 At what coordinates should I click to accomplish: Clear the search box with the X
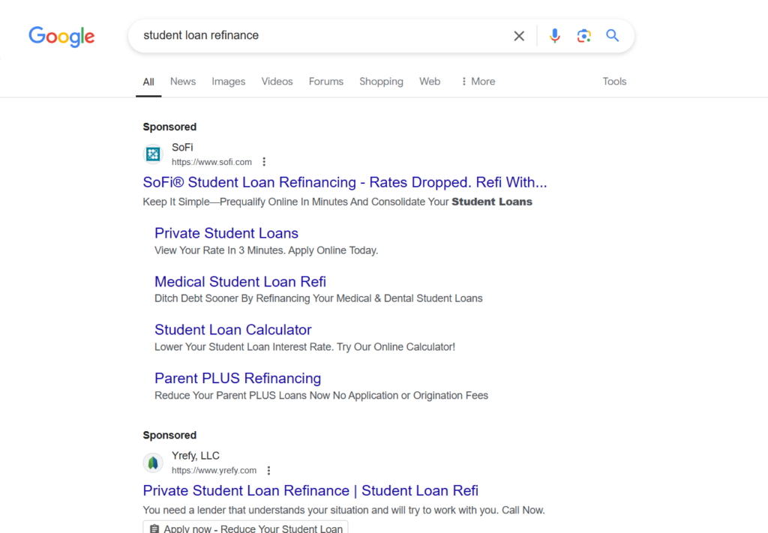(x=519, y=36)
